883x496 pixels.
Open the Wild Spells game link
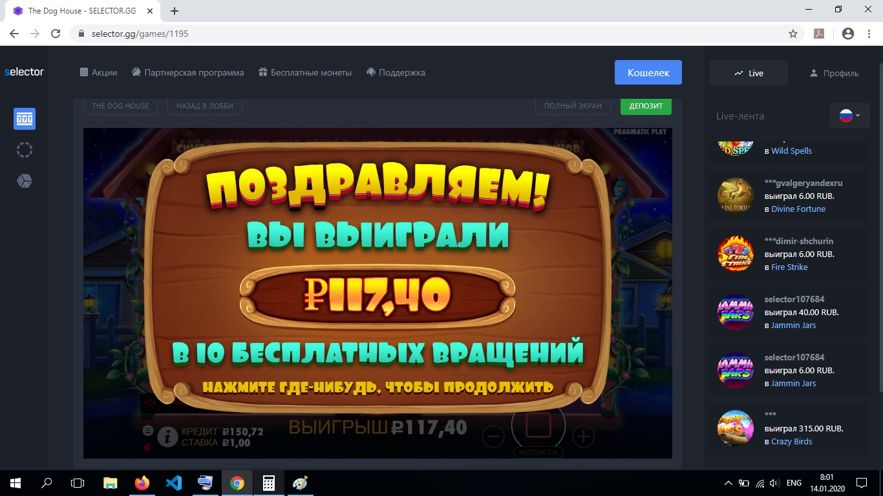(x=791, y=150)
